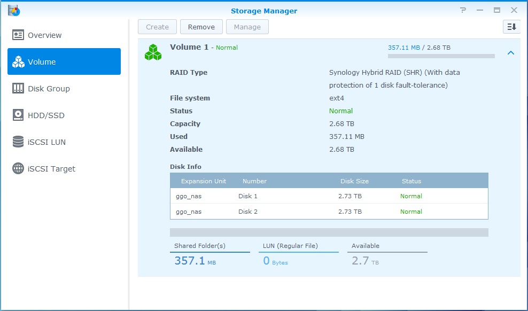The image size is (528, 311).
Task: Click the iSCSI Target globe icon
Action: (18, 169)
